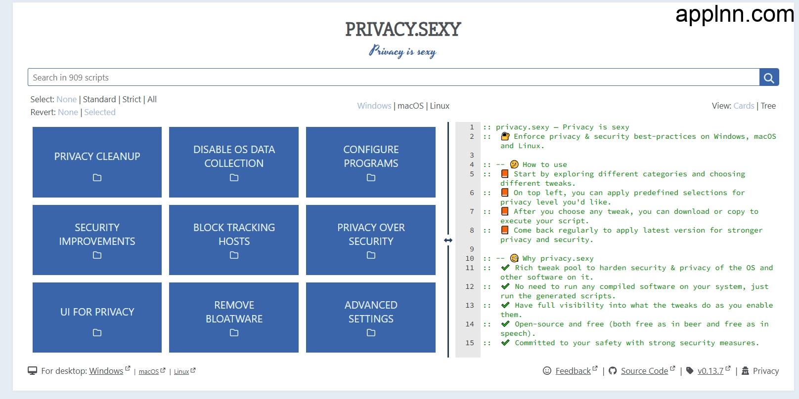Click external link icon next to Linux download
The height and width of the screenshot is (399, 799).
pos(193,370)
